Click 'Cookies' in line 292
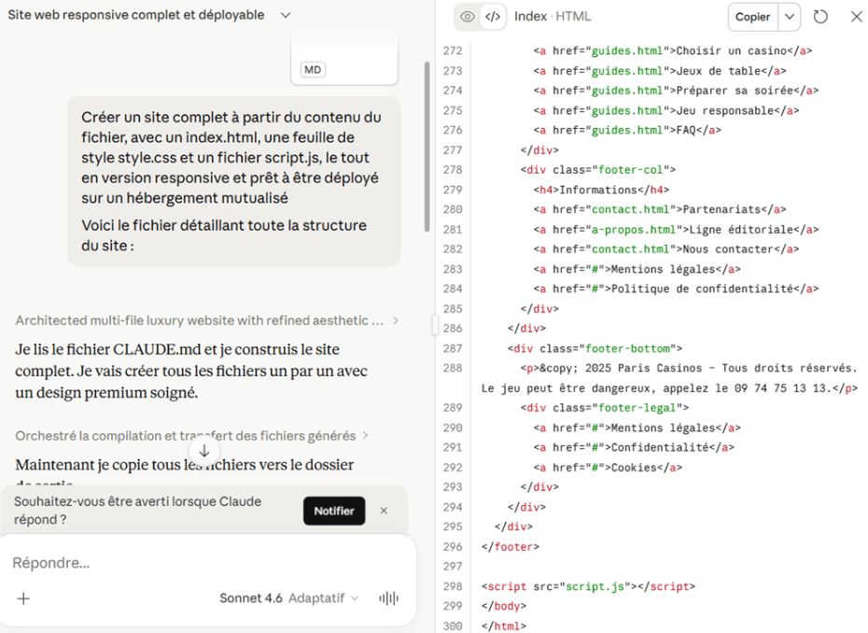This screenshot has height=633, width=868. click(634, 468)
